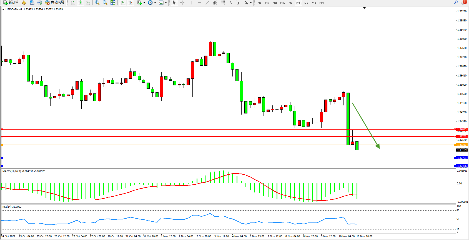Image resolution: width=469 pixels, height=240 pixels.
Task: Open the indicators list dropdown
Action: [144, 3]
